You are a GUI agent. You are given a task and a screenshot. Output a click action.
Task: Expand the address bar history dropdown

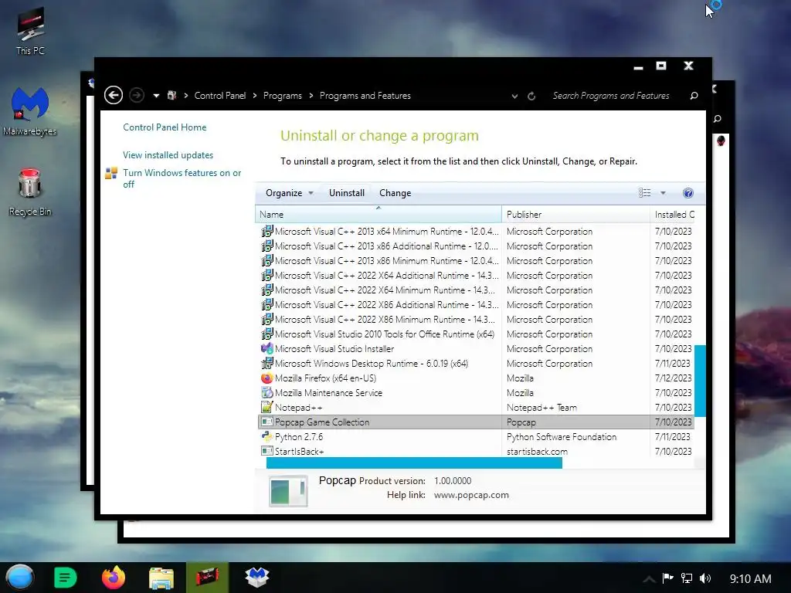pyautogui.click(x=514, y=97)
